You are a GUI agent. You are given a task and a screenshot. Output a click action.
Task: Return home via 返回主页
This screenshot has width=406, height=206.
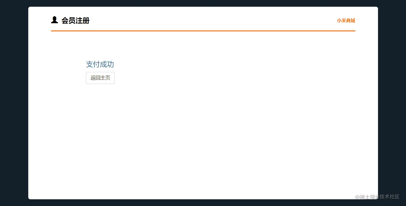coord(100,78)
